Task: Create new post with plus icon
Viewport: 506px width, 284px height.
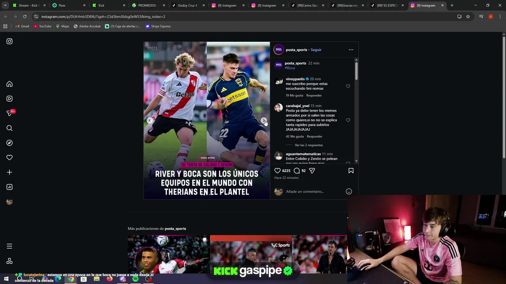Action: (9, 172)
